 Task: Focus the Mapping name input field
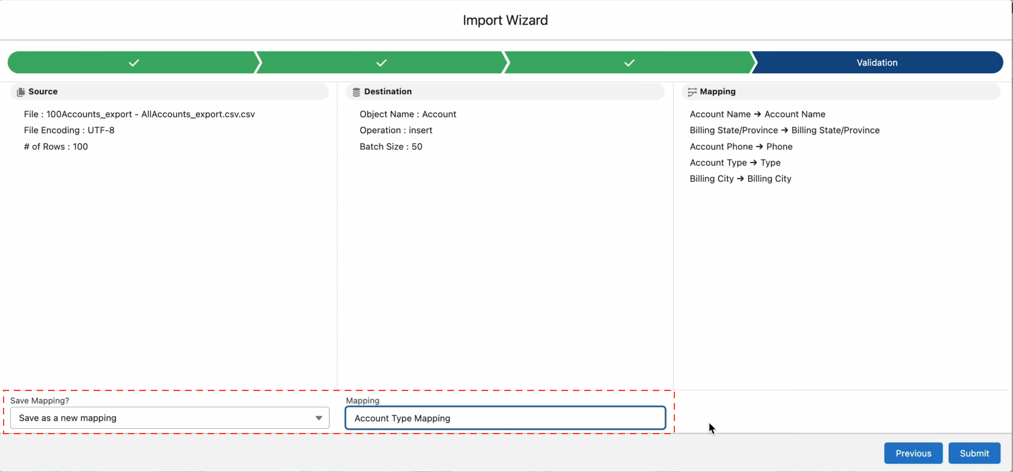coord(505,418)
